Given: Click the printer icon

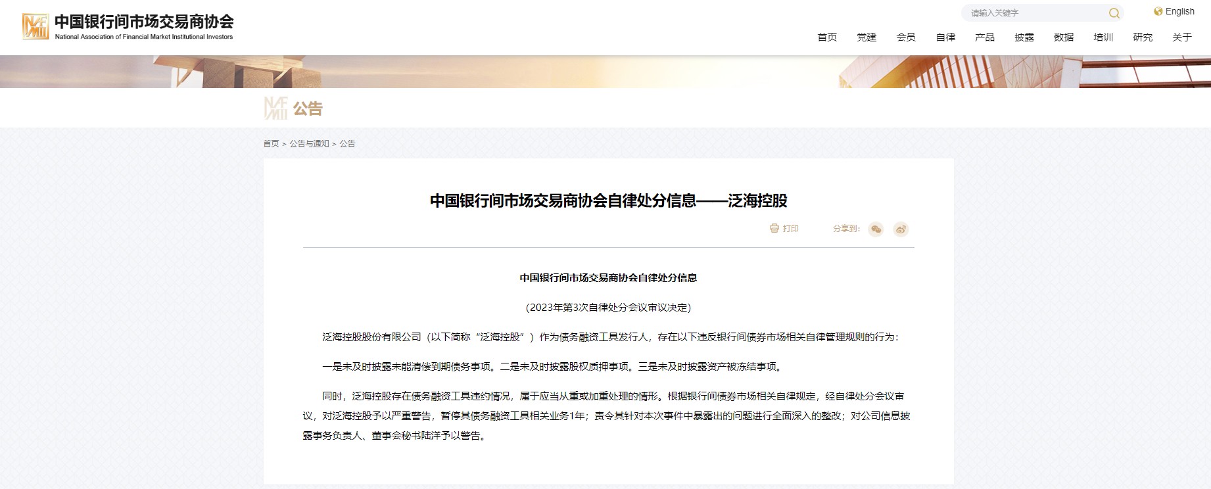Looking at the screenshot, I should 774,228.
